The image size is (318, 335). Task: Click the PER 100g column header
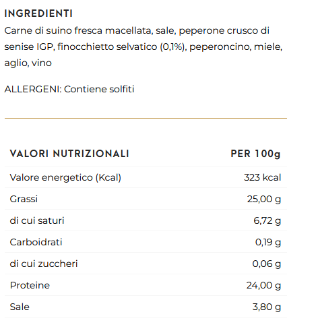tap(255, 154)
